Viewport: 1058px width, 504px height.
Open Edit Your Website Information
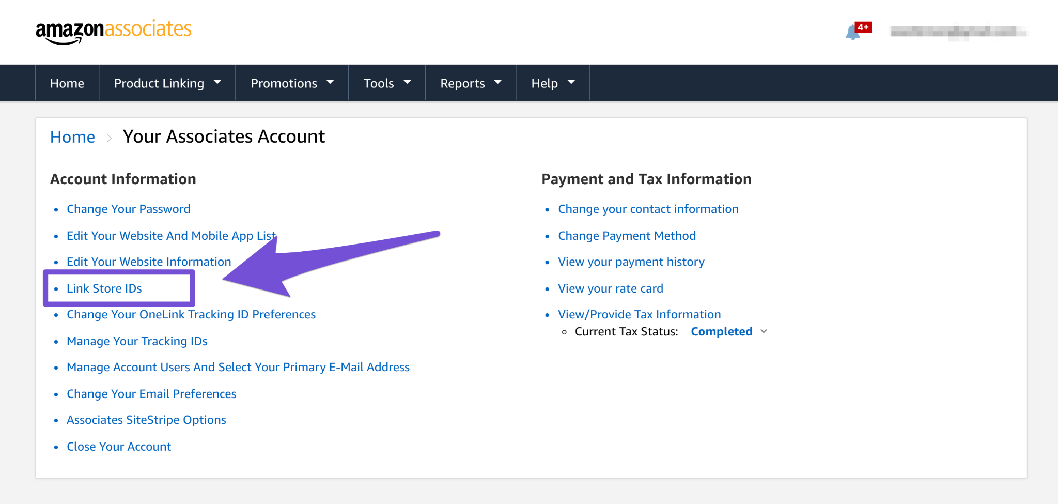(x=149, y=262)
